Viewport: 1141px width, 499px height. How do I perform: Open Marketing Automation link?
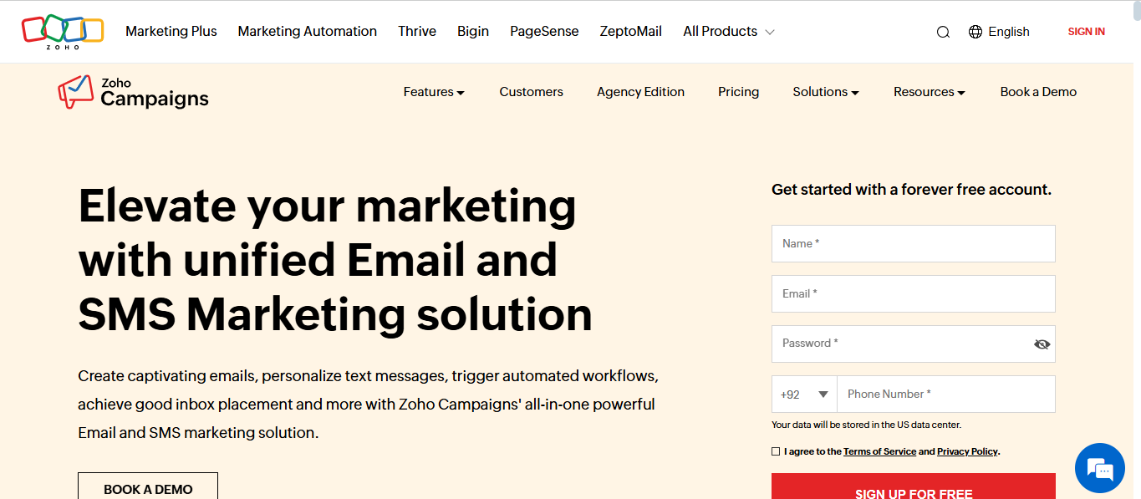[308, 31]
